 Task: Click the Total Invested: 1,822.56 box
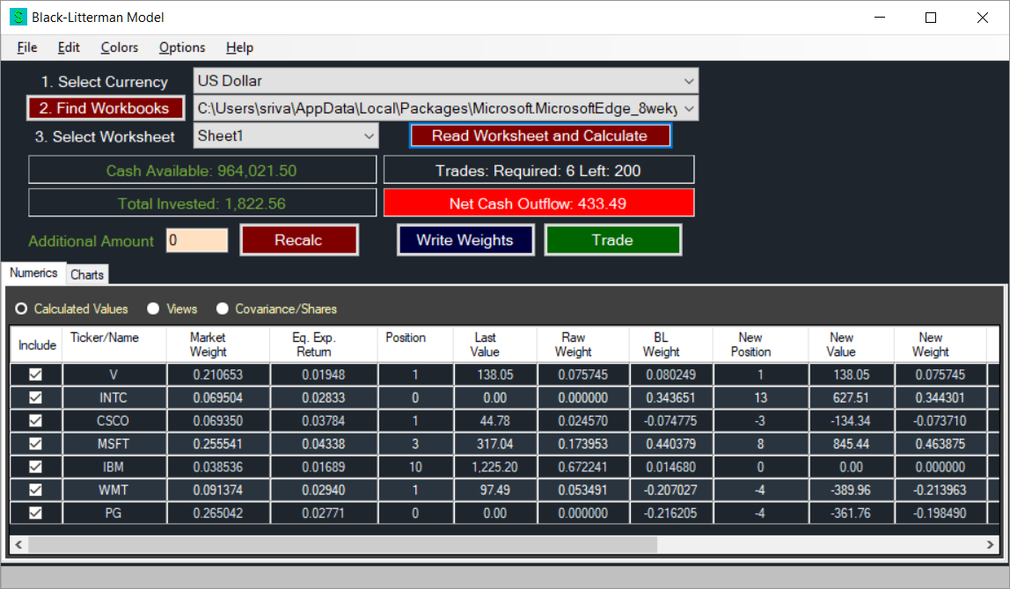tap(202, 203)
